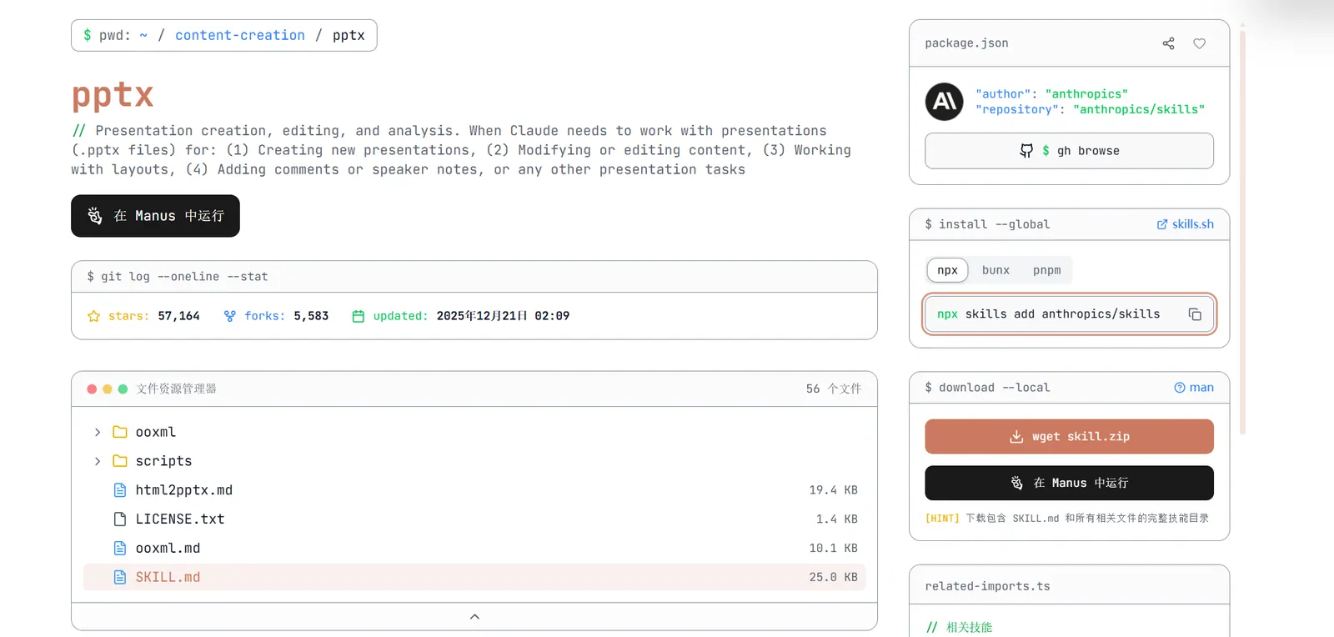Click the page vertical scrollbar
The width and height of the screenshot is (1334, 637).
(x=1242, y=233)
